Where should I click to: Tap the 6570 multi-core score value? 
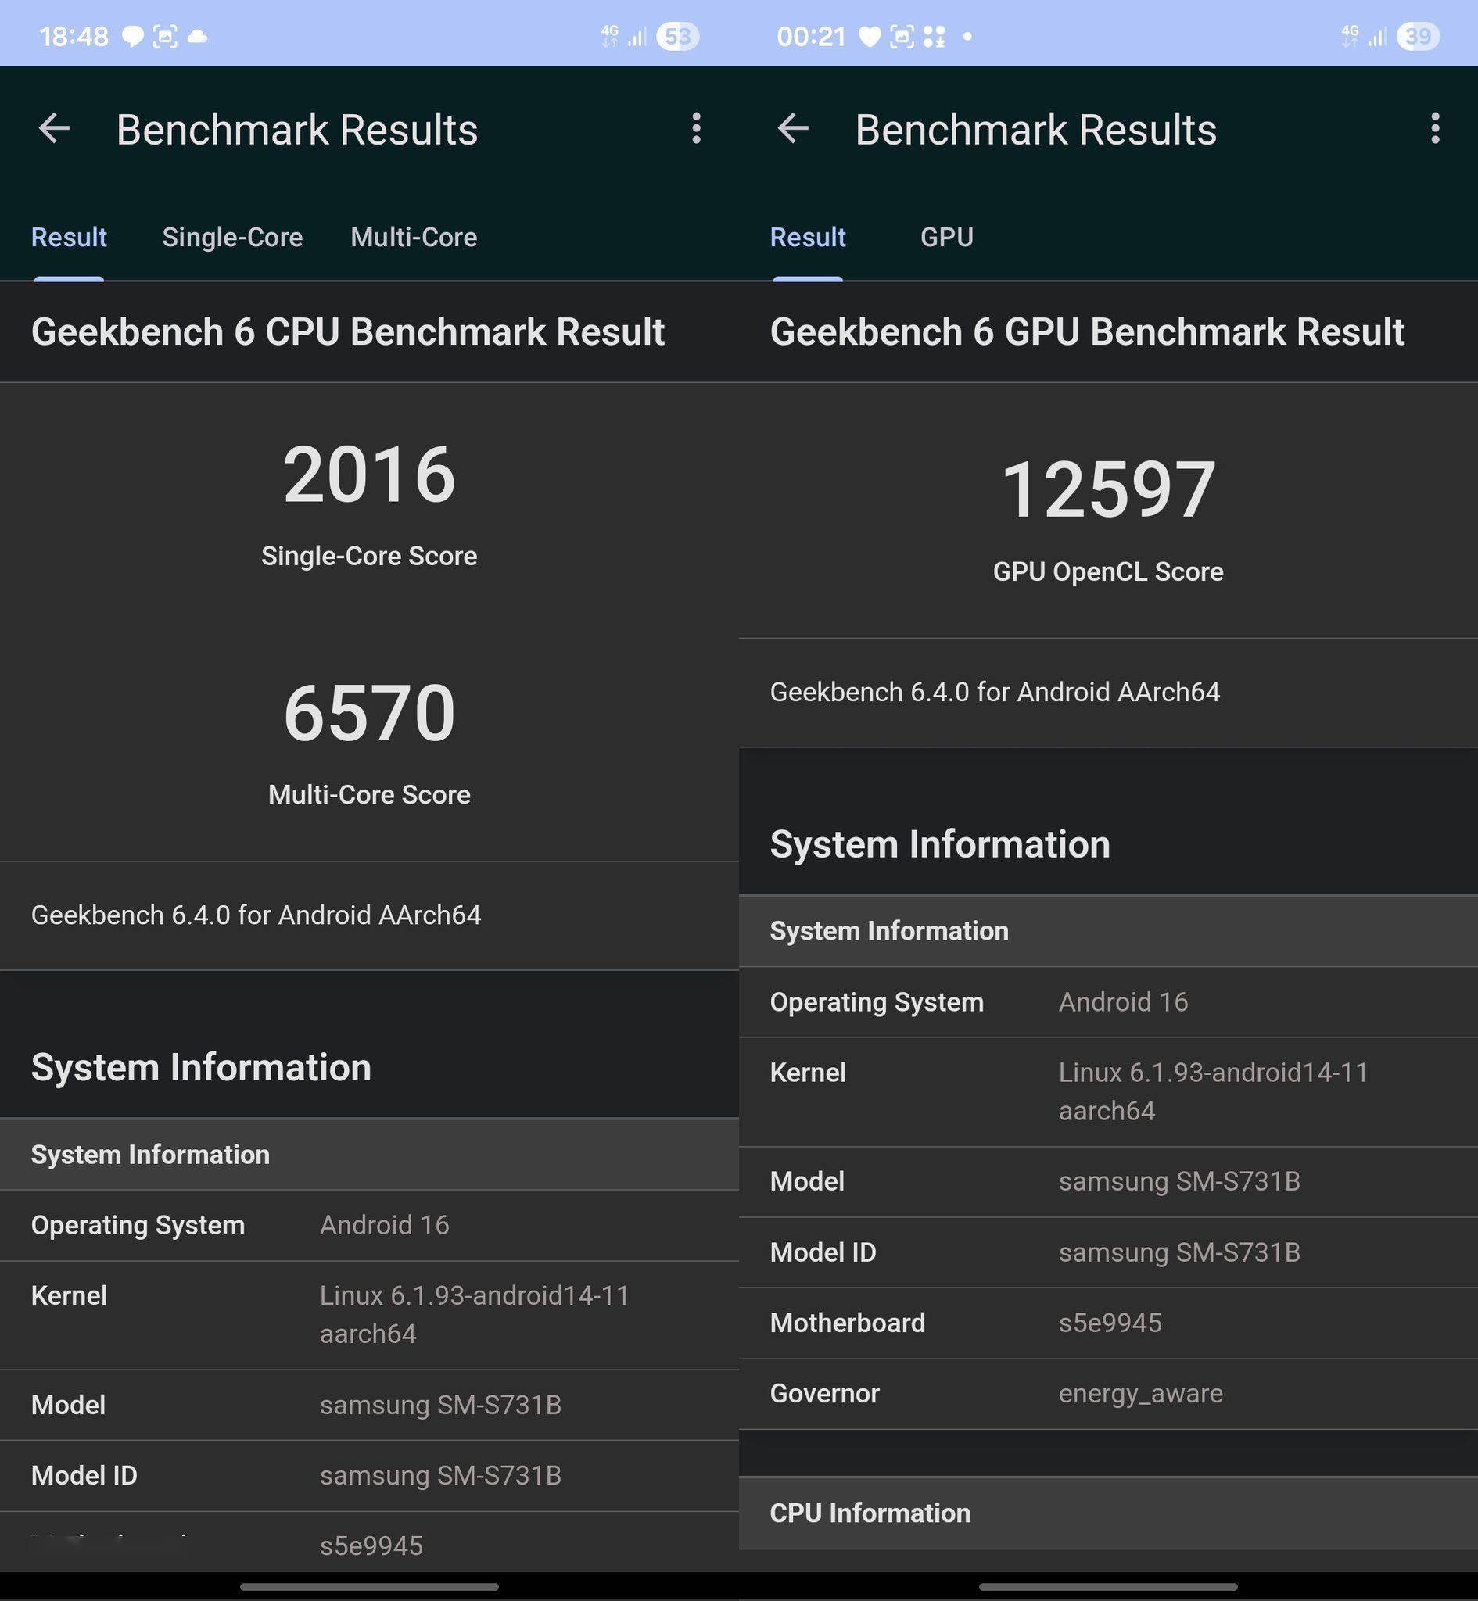369,713
